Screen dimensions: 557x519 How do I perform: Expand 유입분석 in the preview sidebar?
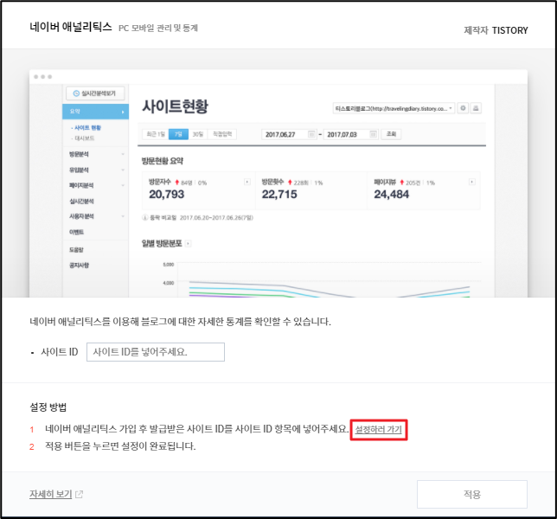point(95,170)
